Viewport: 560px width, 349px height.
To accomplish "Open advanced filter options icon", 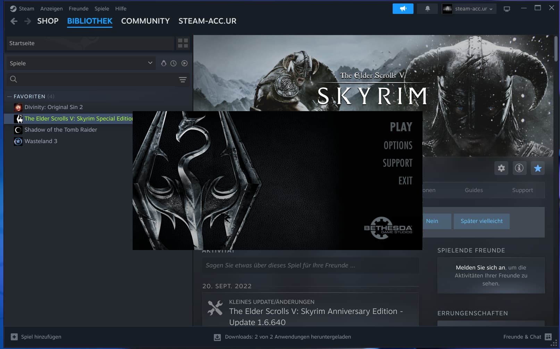I will click(183, 80).
